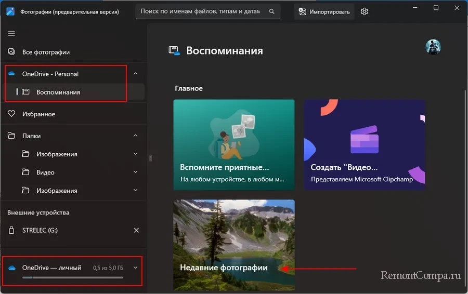The height and width of the screenshot is (294, 468).
Task: Click the user account avatar
Action: point(433,47)
